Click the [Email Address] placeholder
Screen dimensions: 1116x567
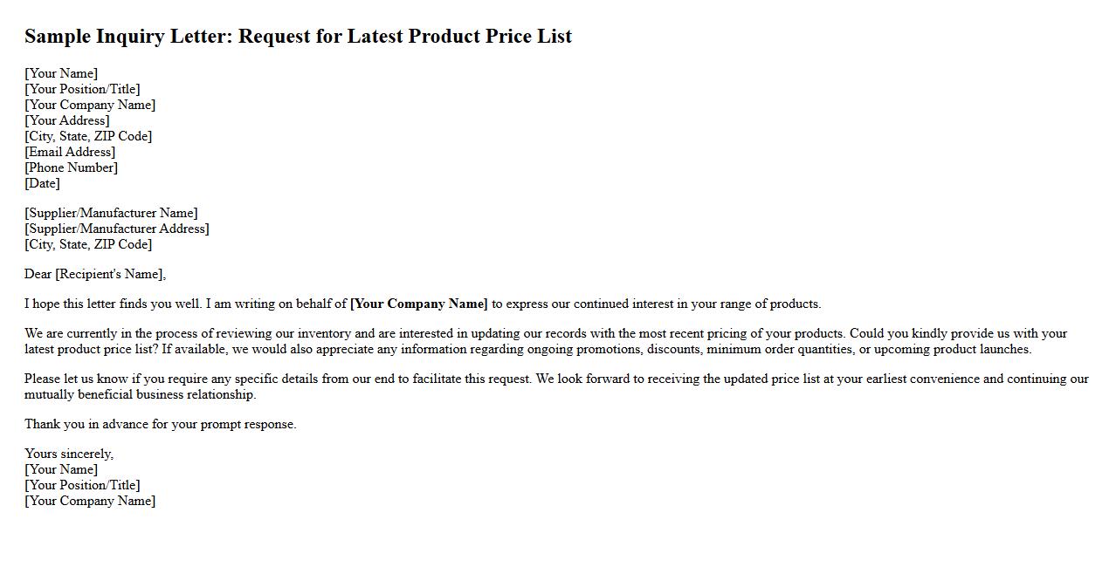pos(70,152)
